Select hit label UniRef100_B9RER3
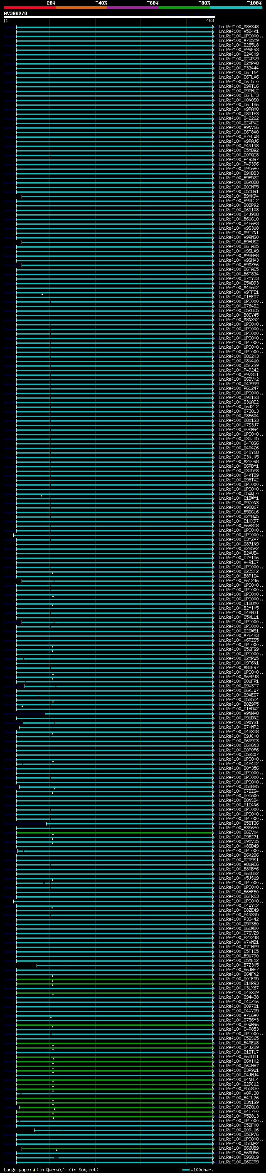Viewport: 266px width, 1173px height. [239, 50]
